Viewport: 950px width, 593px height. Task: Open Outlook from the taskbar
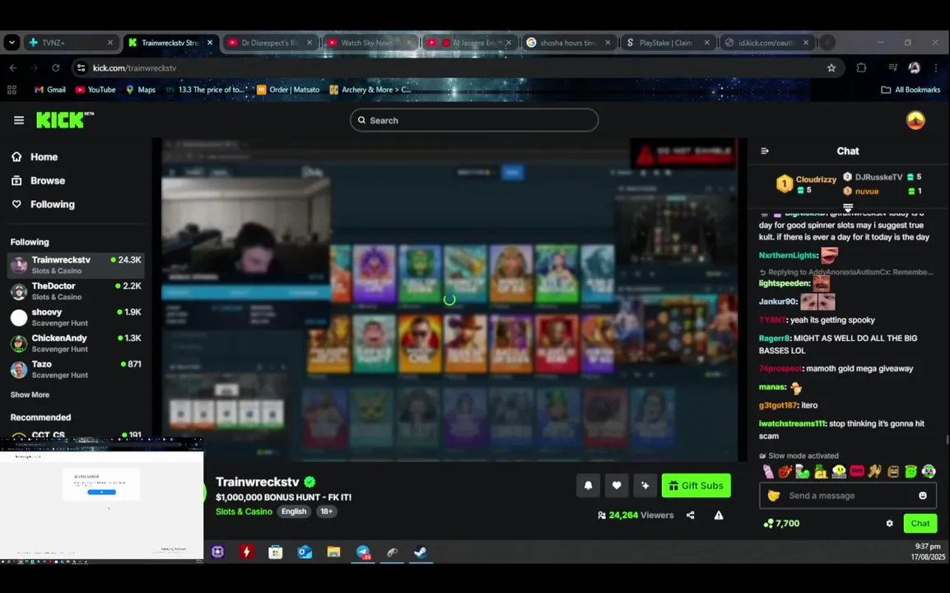coord(305,553)
